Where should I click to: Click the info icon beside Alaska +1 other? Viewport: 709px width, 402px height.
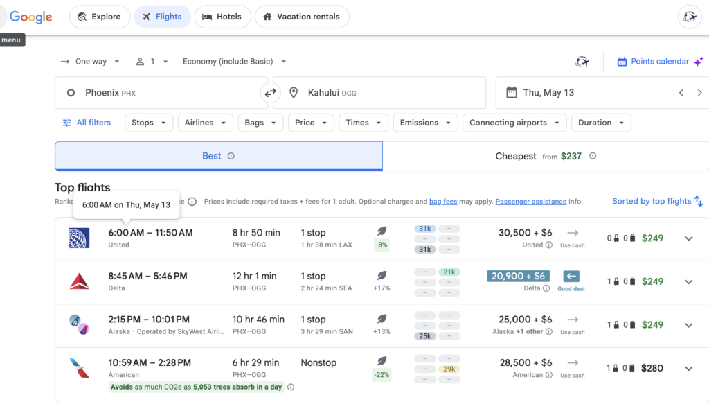click(548, 331)
